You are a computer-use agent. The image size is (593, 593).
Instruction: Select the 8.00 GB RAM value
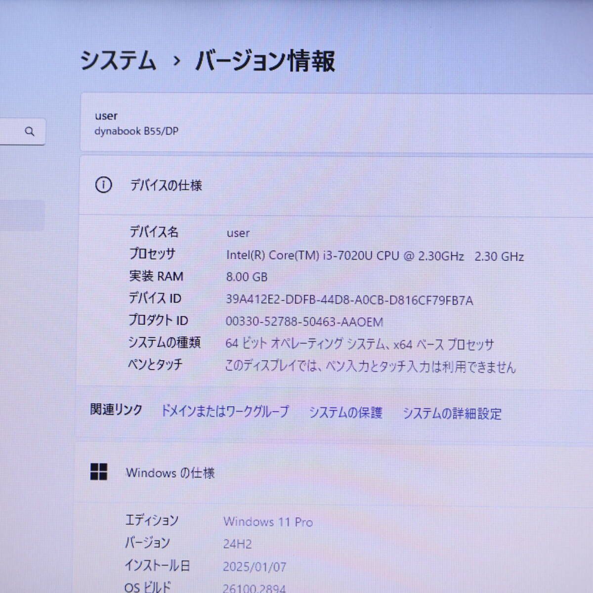coord(247,277)
